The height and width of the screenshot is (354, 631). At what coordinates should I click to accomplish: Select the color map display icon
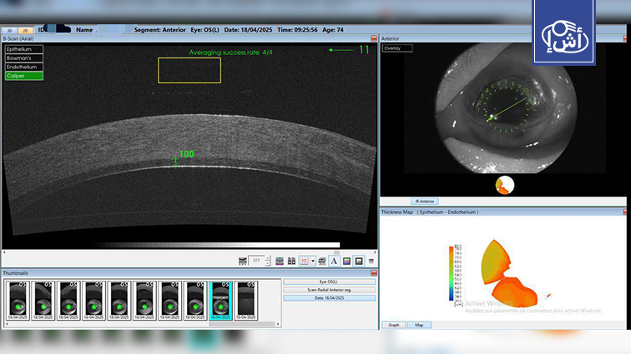tap(346, 261)
